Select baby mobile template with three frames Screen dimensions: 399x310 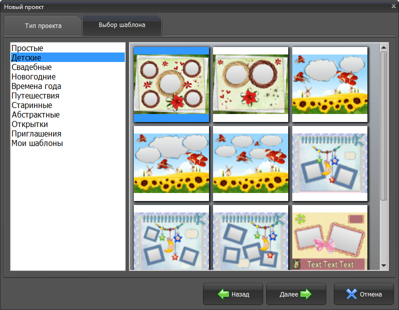coord(171,237)
